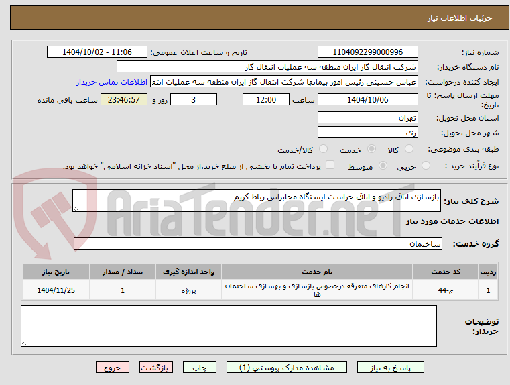Toggle the اسناد خزانه اسلامی payment checkbox

click(x=330, y=165)
